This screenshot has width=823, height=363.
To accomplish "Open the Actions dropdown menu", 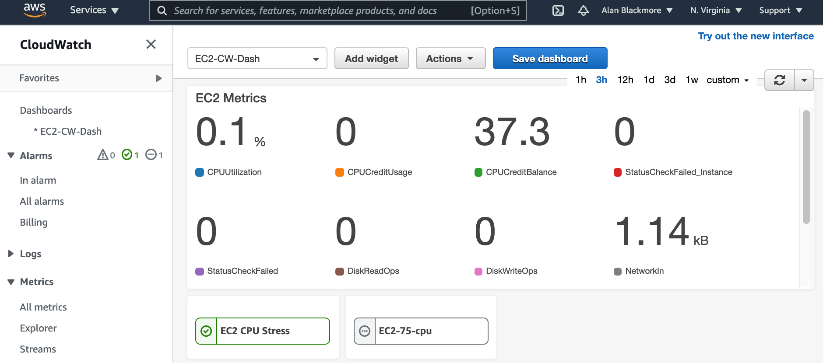I will pos(450,59).
